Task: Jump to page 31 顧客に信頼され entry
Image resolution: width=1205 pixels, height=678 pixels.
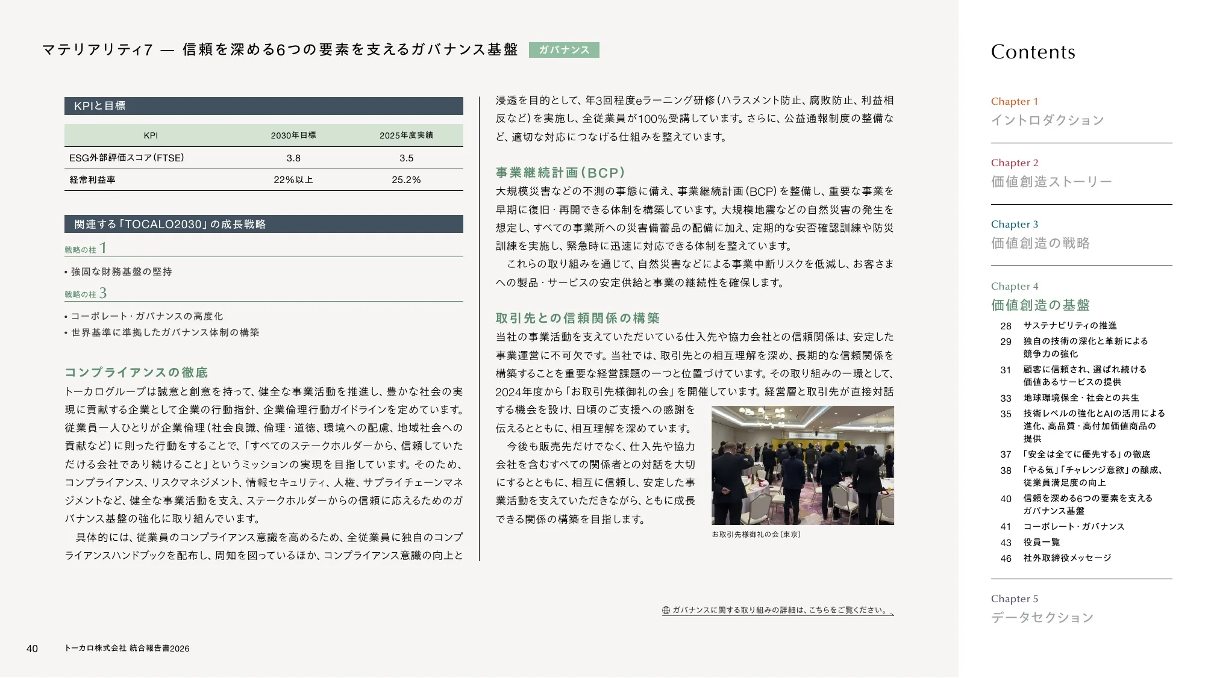Action: [x=1074, y=376]
